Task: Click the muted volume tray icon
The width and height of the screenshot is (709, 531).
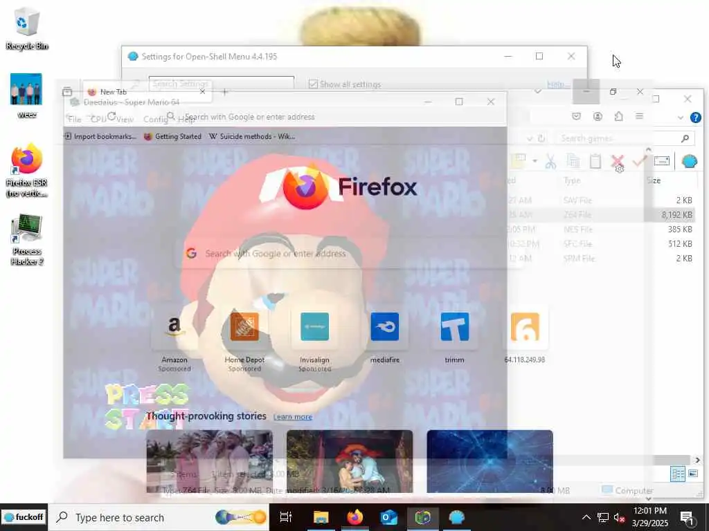Action: click(620, 517)
